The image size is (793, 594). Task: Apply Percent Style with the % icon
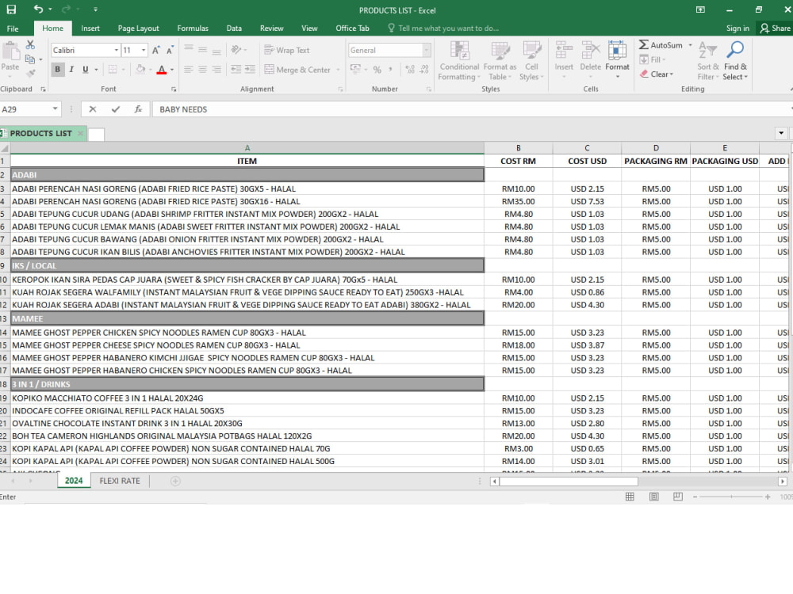click(377, 69)
